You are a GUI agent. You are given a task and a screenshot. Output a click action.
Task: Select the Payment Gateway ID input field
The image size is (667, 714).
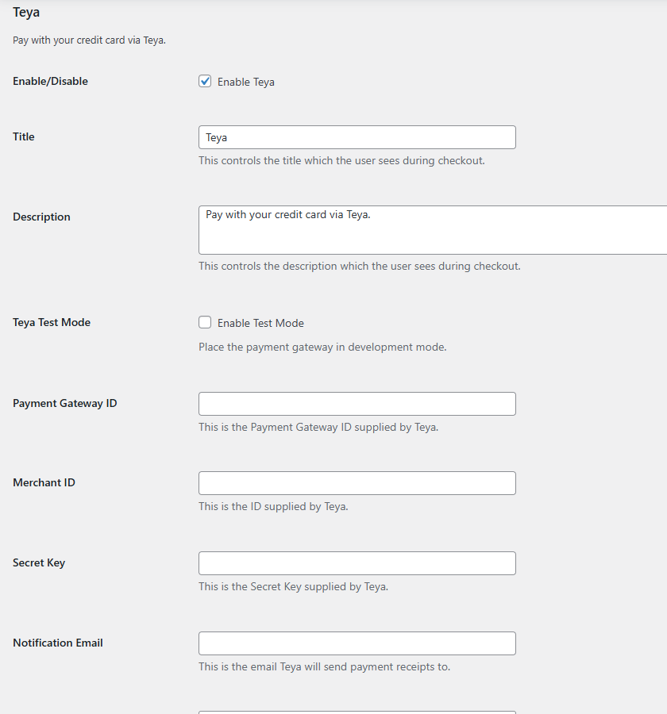pyautogui.click(x=357, y=404)
